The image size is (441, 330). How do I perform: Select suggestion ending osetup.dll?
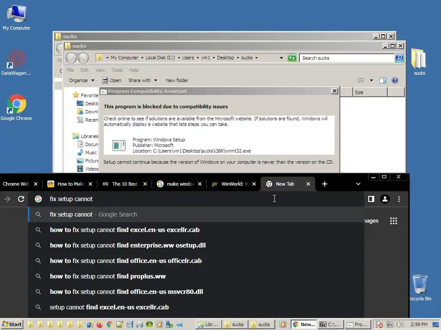pos(196,245)
